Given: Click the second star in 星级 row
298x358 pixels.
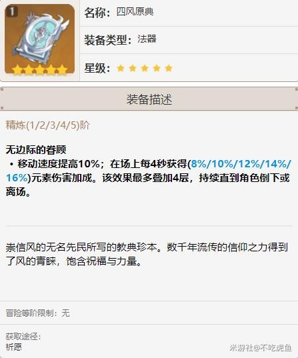Looking at the screenshot, I should (133, 68).
